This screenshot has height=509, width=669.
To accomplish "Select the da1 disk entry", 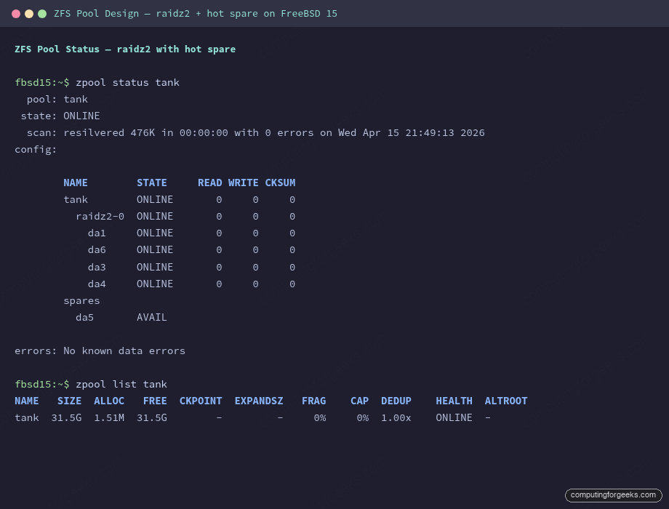I will tap(97, 233).
